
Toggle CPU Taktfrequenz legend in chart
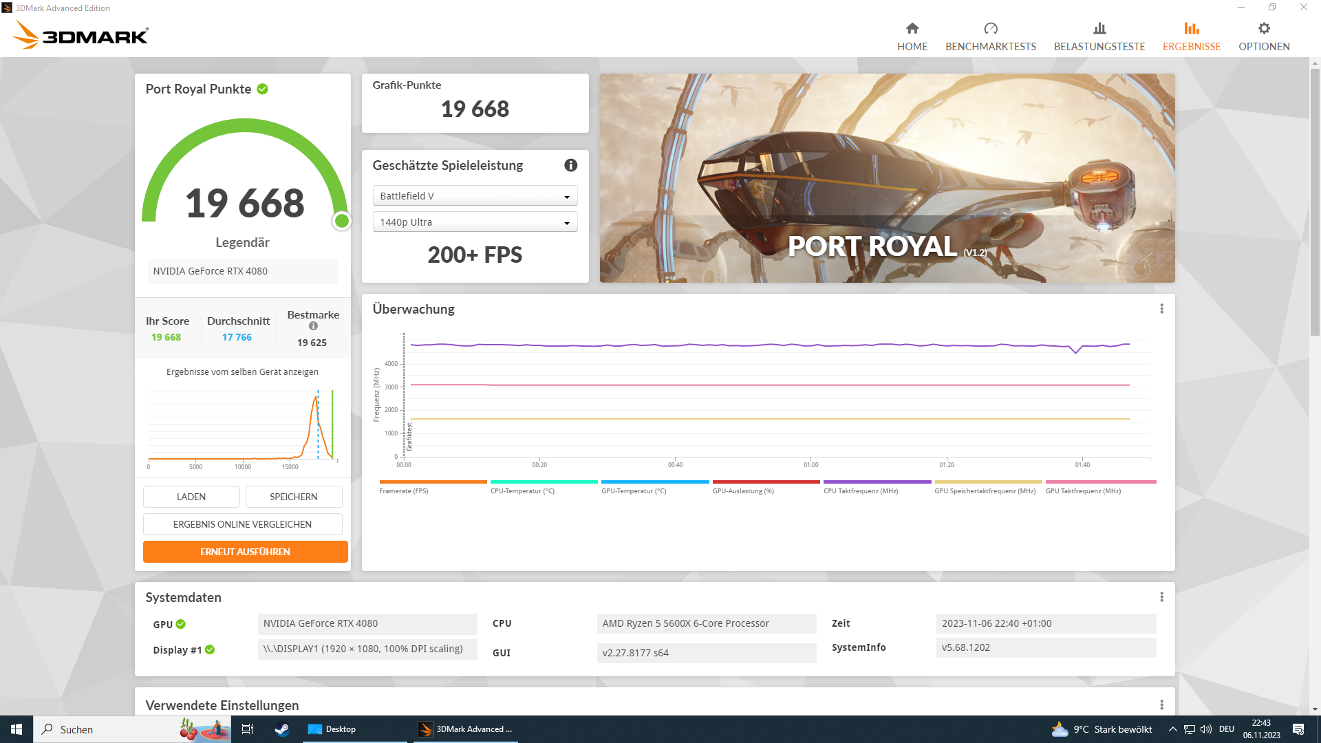pyautogui.click(x=861, y=491)
